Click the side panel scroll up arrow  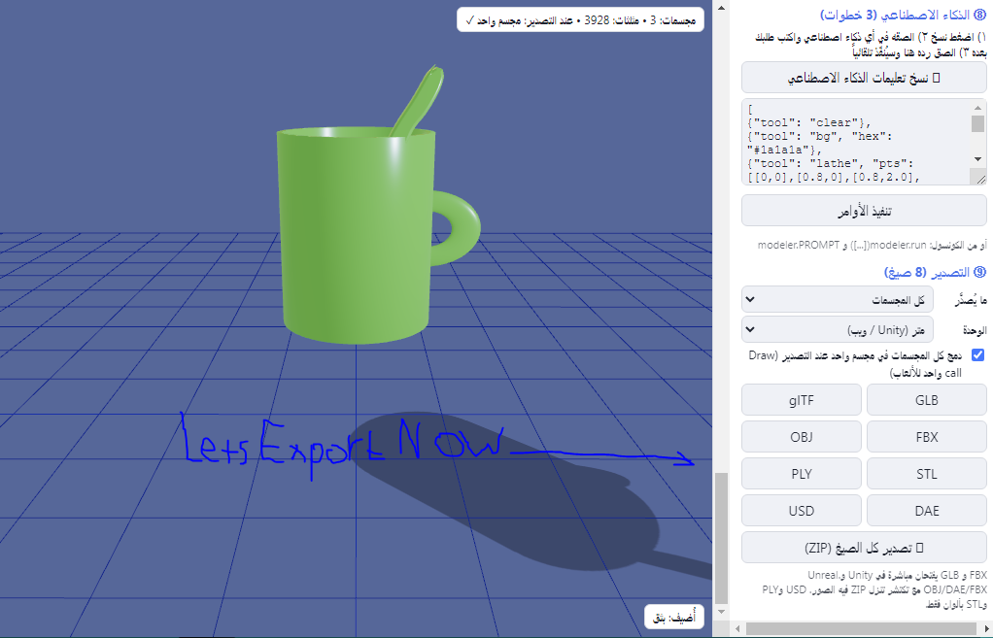pyautogui.click(x=721, y=8)
